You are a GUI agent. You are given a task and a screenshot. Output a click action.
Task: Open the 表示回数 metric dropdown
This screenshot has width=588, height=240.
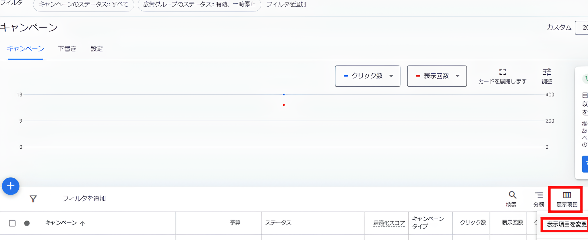(x=437, y=76)
